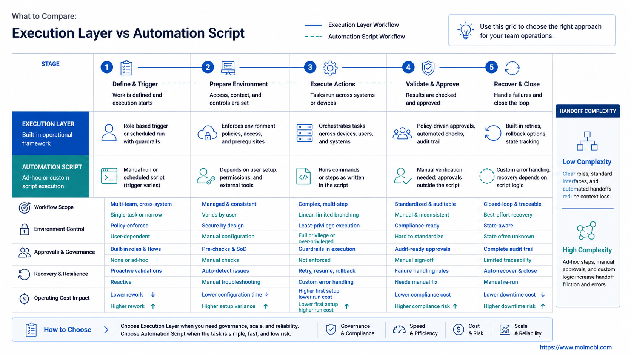Image resolution: width=631 pixels, height=355 pixels.
Task: Click the High Complexity network nodes icon
Action: (586, 231)
